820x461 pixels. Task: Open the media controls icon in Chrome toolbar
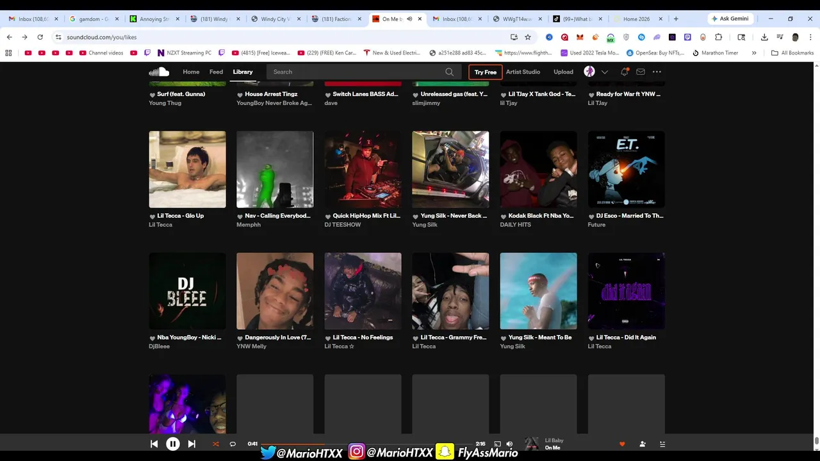[780, 37]
